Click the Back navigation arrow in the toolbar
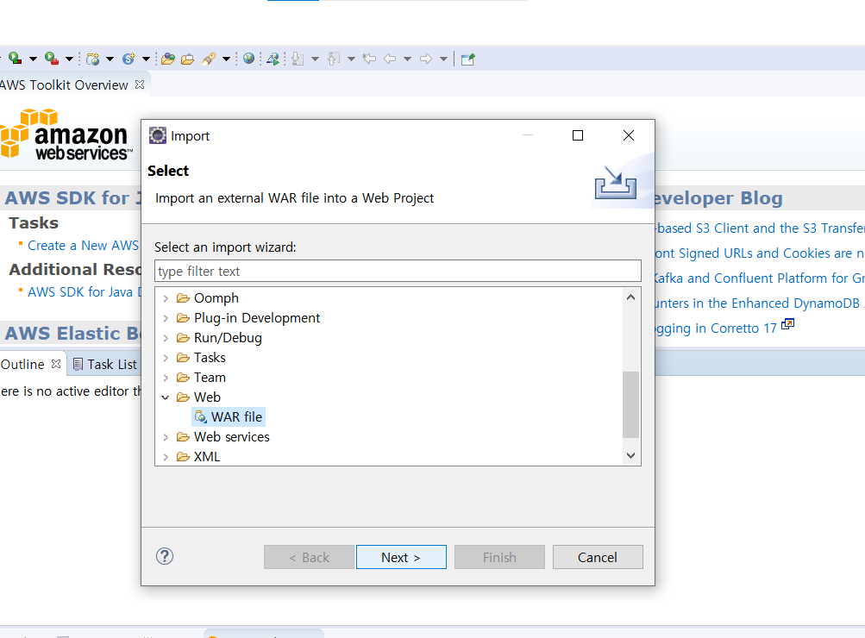 point(390,59)
